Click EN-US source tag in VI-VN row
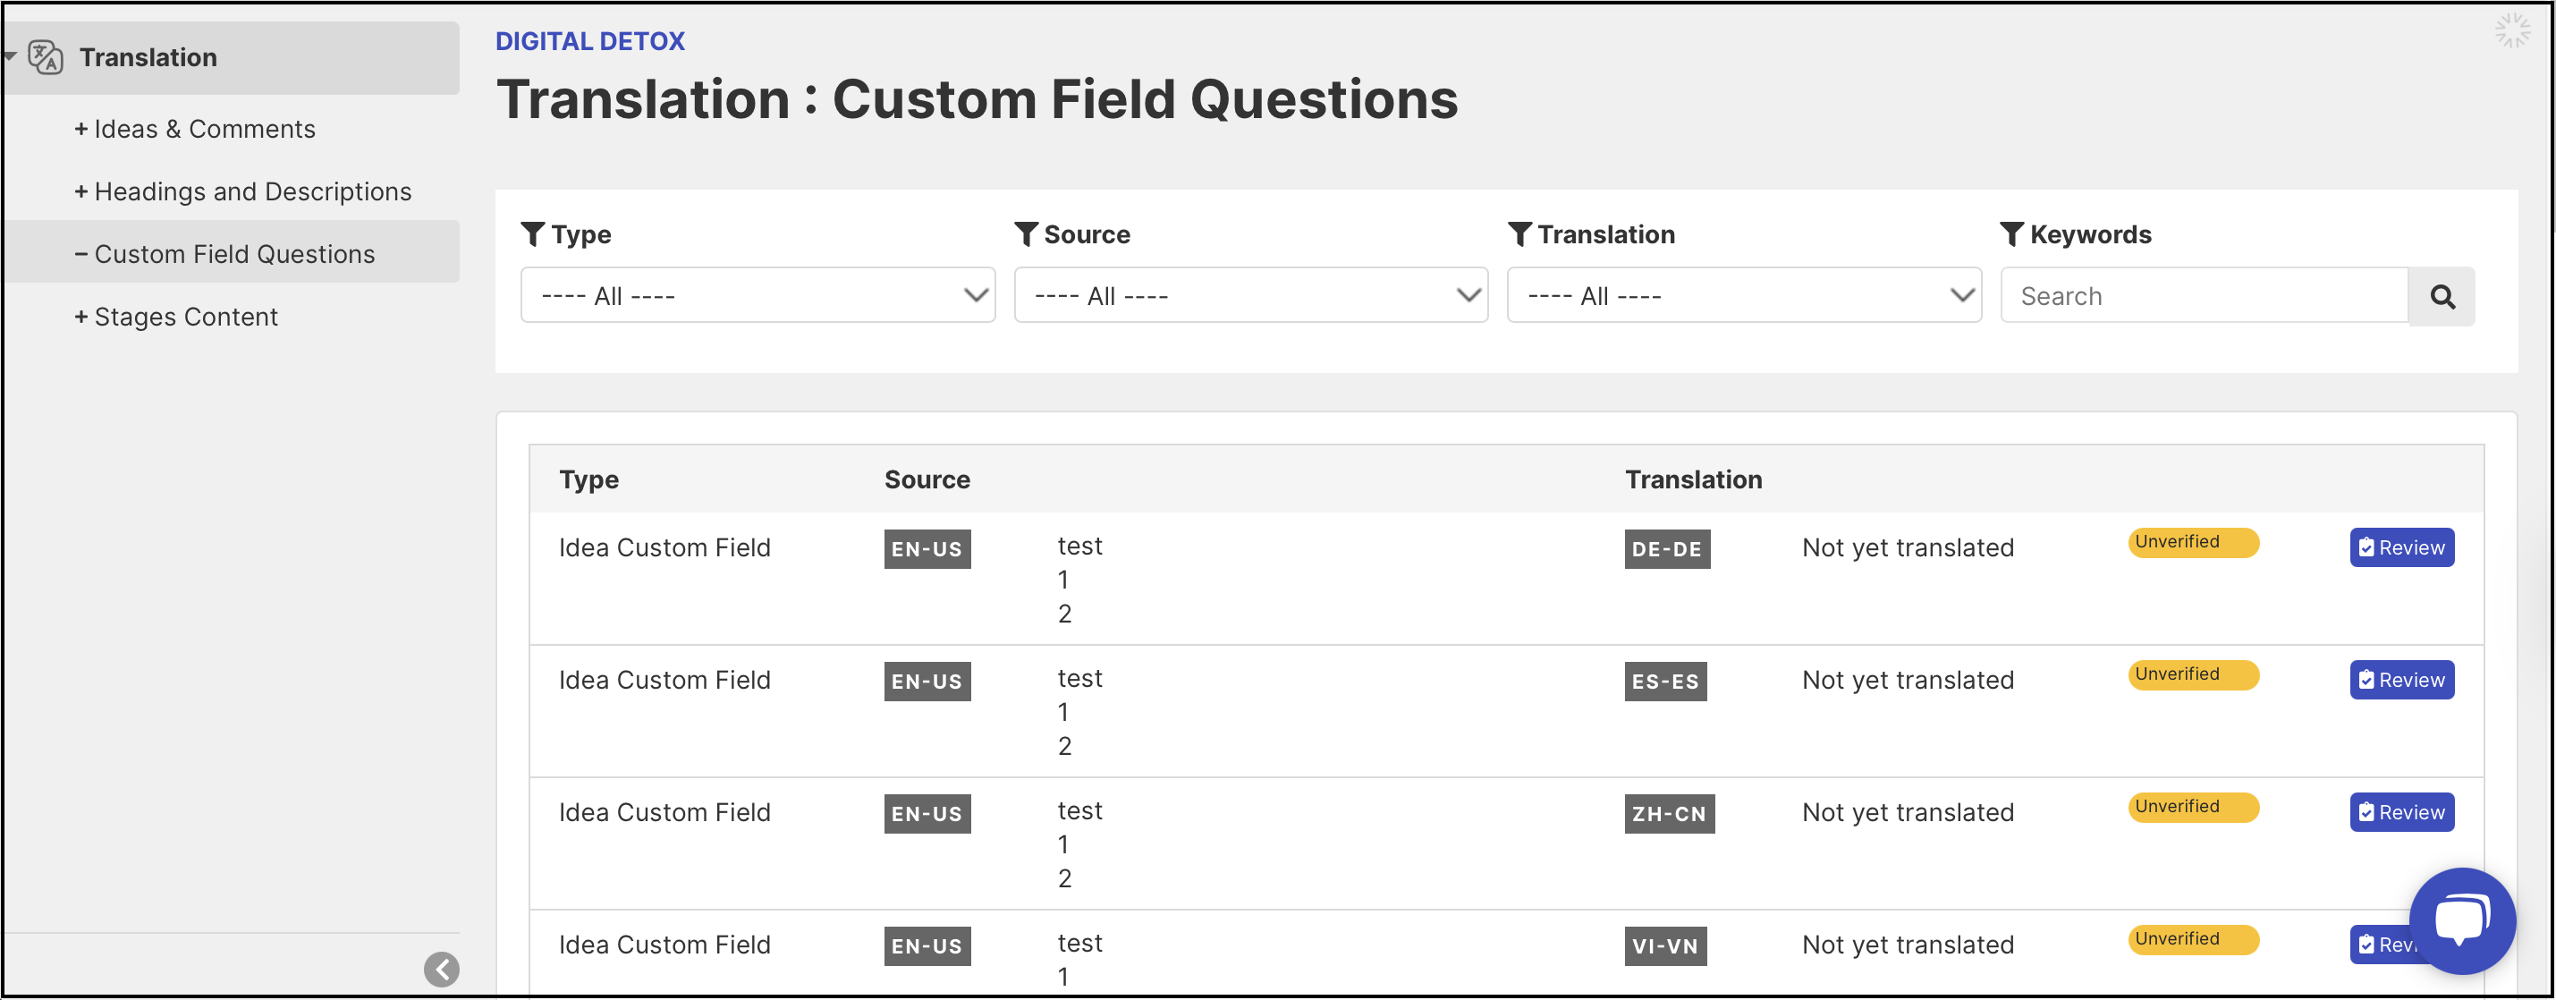Image resolution: width=2556 pixels, height=1000 pixels. [x=927, y=946]
